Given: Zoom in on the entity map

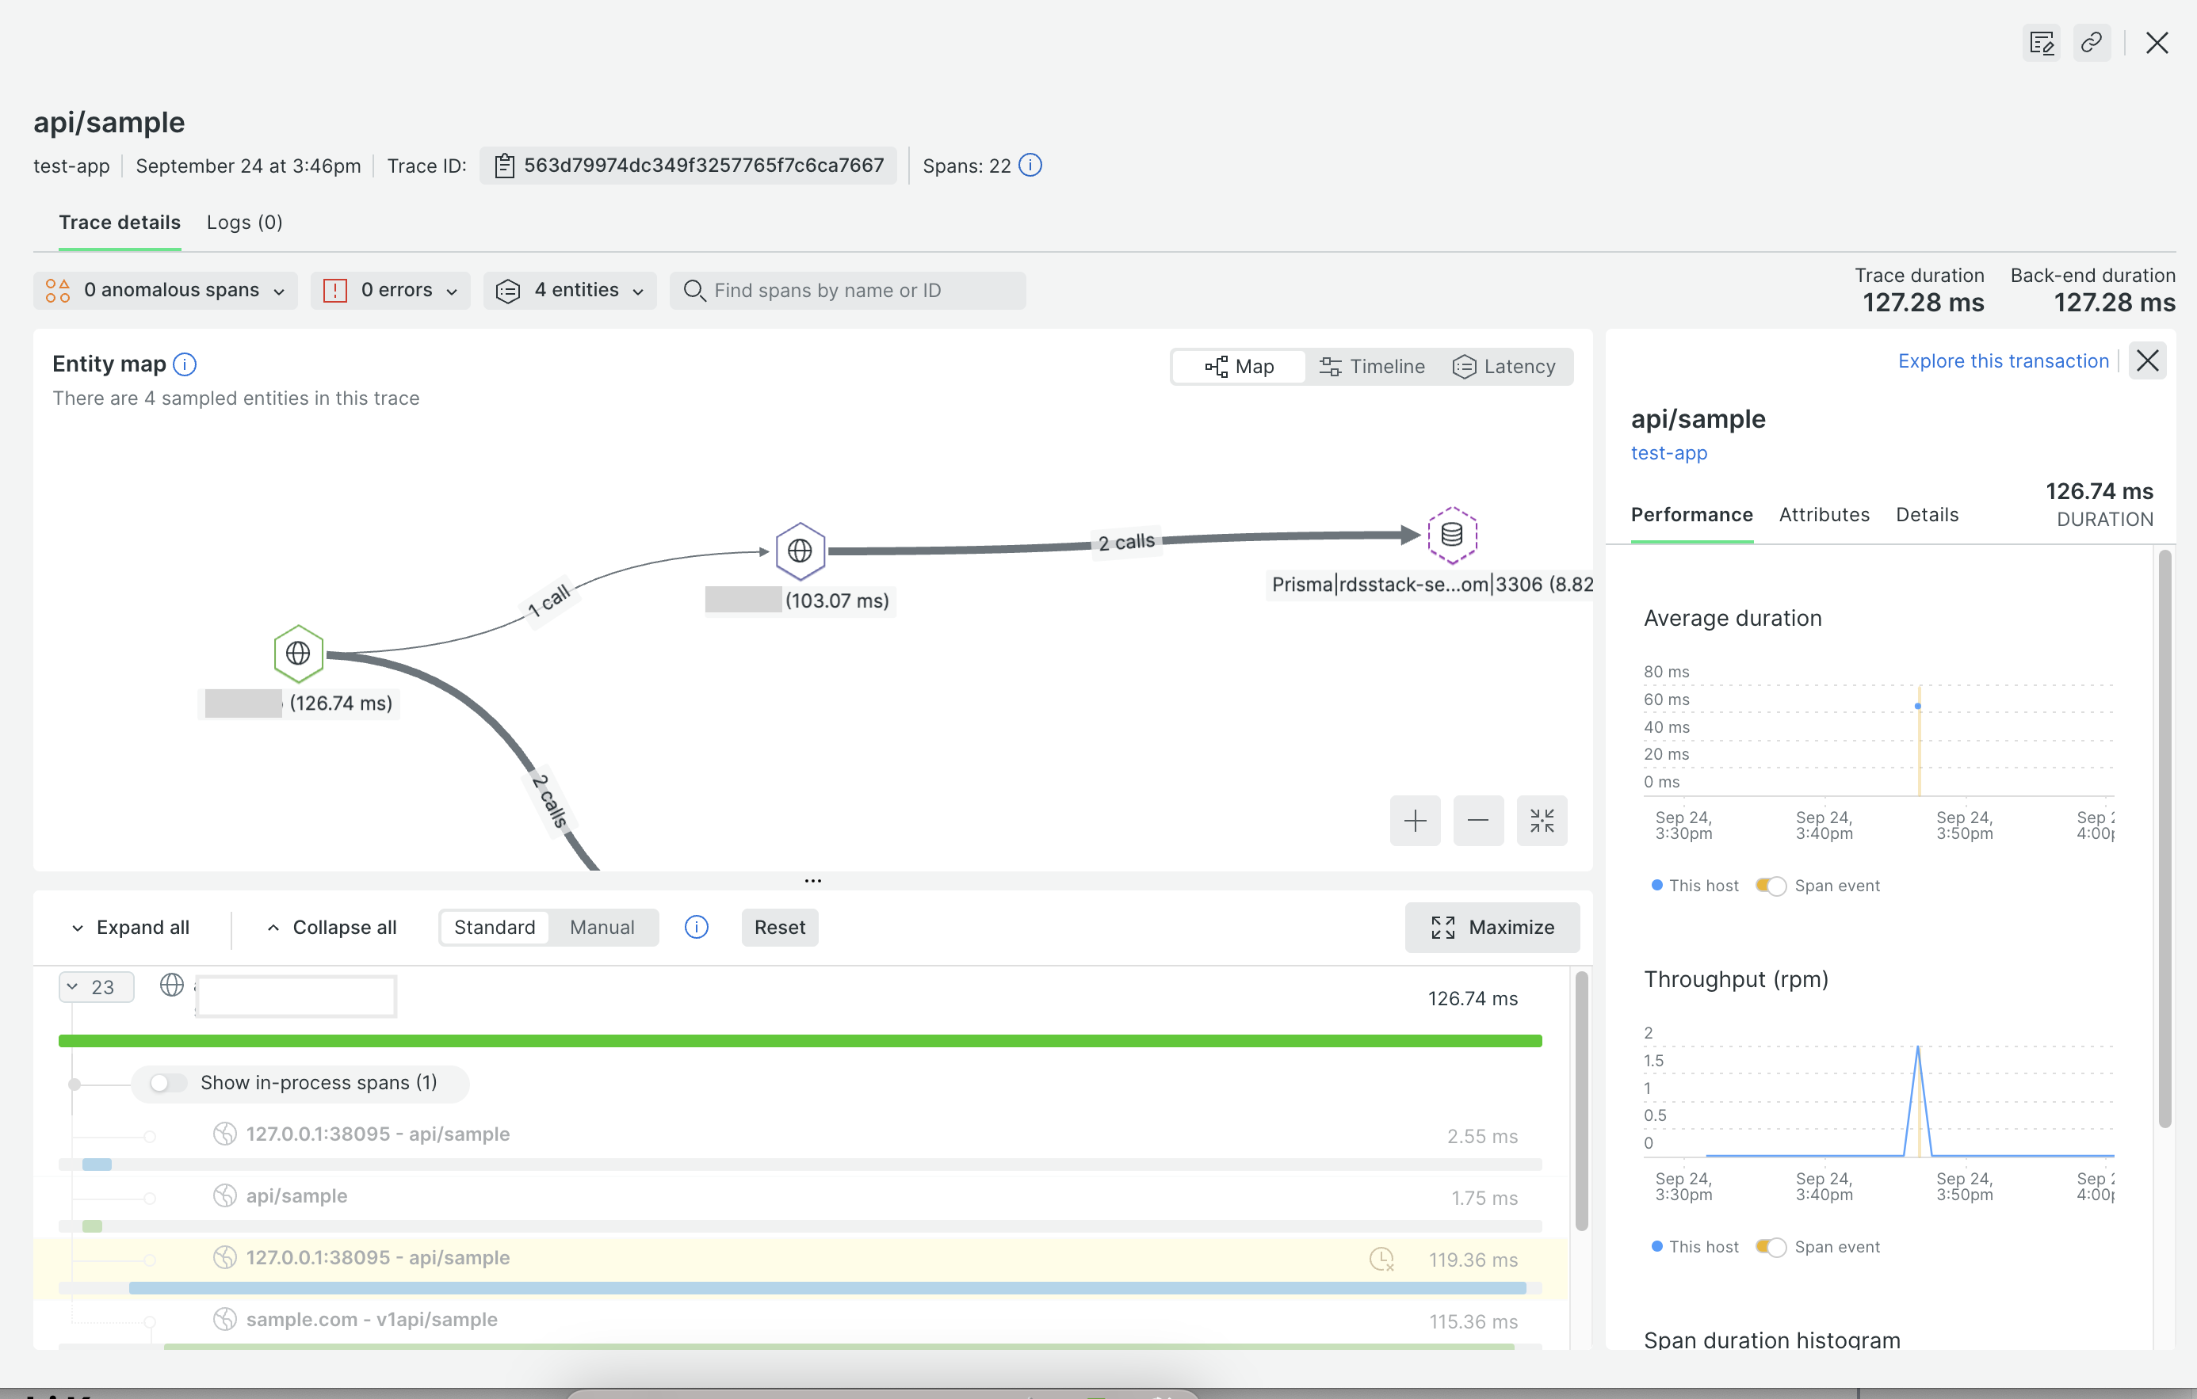Looking at the screenshot, I should click(1414, 821).
